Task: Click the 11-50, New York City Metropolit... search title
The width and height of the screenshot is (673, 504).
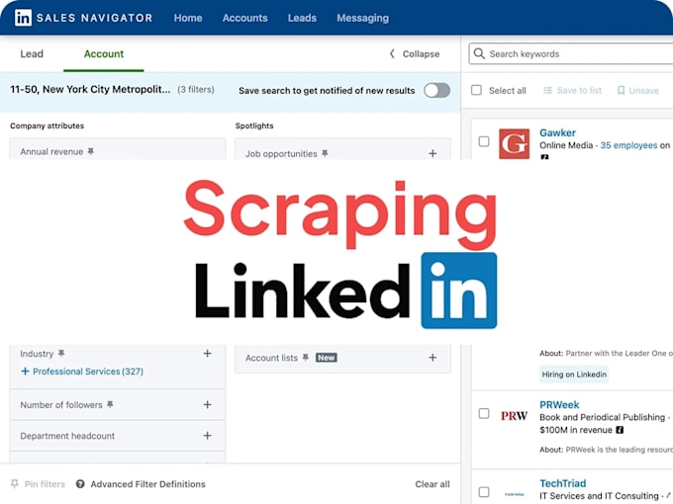Action: [90, 89]
